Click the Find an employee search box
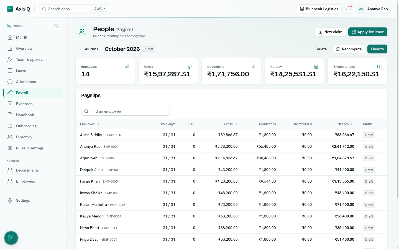 pyautogui.click(x=126, y=111)
